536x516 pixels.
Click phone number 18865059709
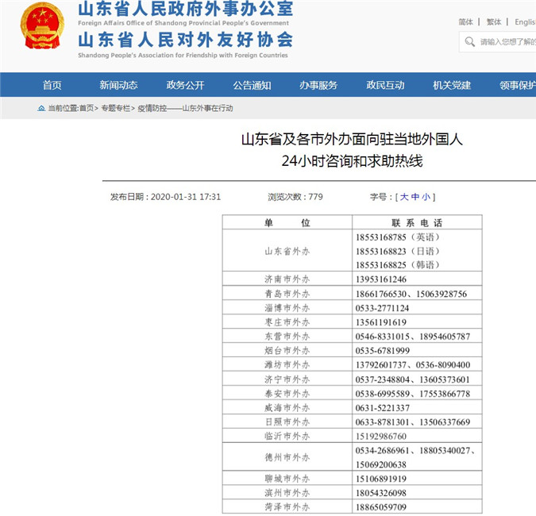tap(381, 507)
